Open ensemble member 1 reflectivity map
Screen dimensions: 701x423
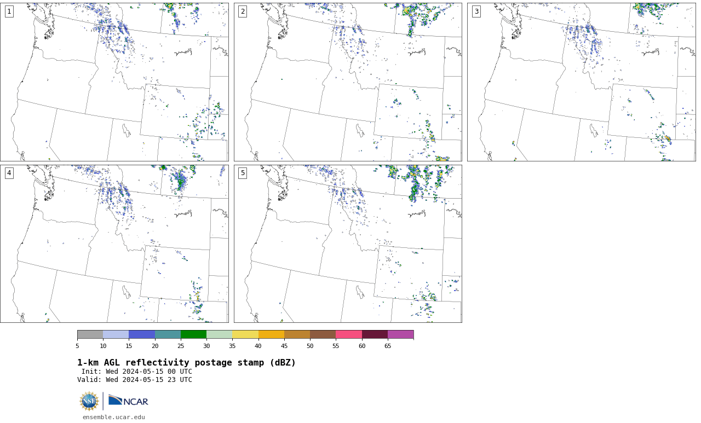[114, 82]
